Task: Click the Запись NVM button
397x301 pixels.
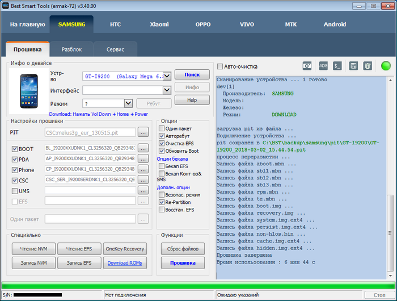Action: [x=33, y=263]
